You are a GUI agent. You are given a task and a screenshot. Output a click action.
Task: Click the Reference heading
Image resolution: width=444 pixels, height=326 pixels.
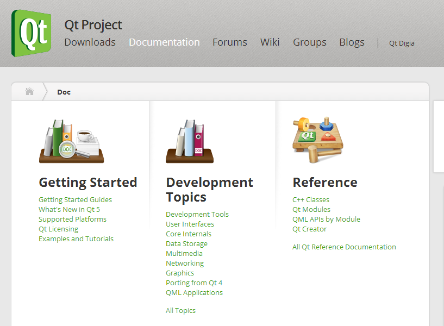pos(325,183)
